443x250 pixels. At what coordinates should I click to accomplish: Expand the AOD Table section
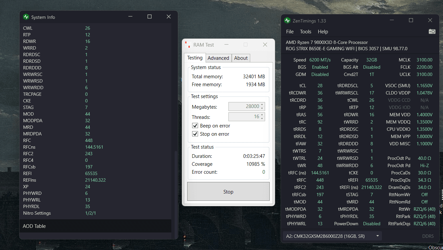pyautogui.click(x=95, y=226)
